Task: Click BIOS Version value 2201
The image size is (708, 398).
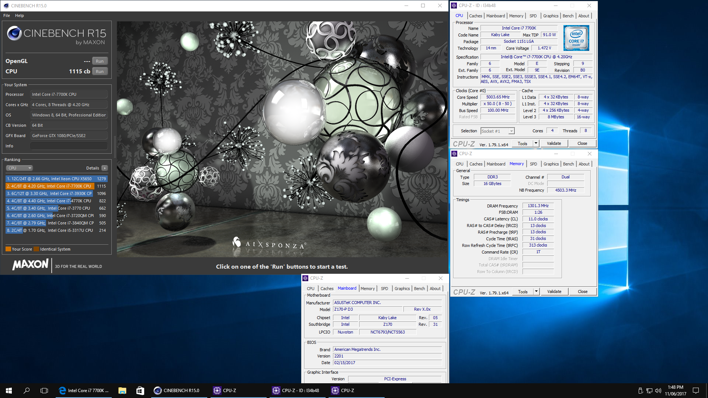Action: click(x=387, y=356)
